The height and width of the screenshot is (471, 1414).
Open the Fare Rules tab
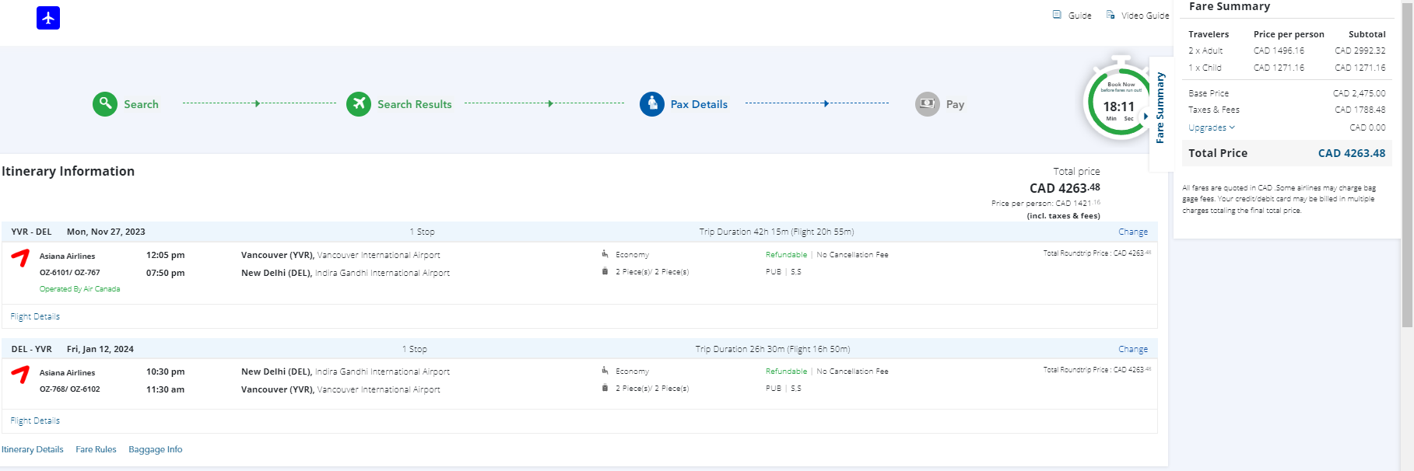click(96, 449)
